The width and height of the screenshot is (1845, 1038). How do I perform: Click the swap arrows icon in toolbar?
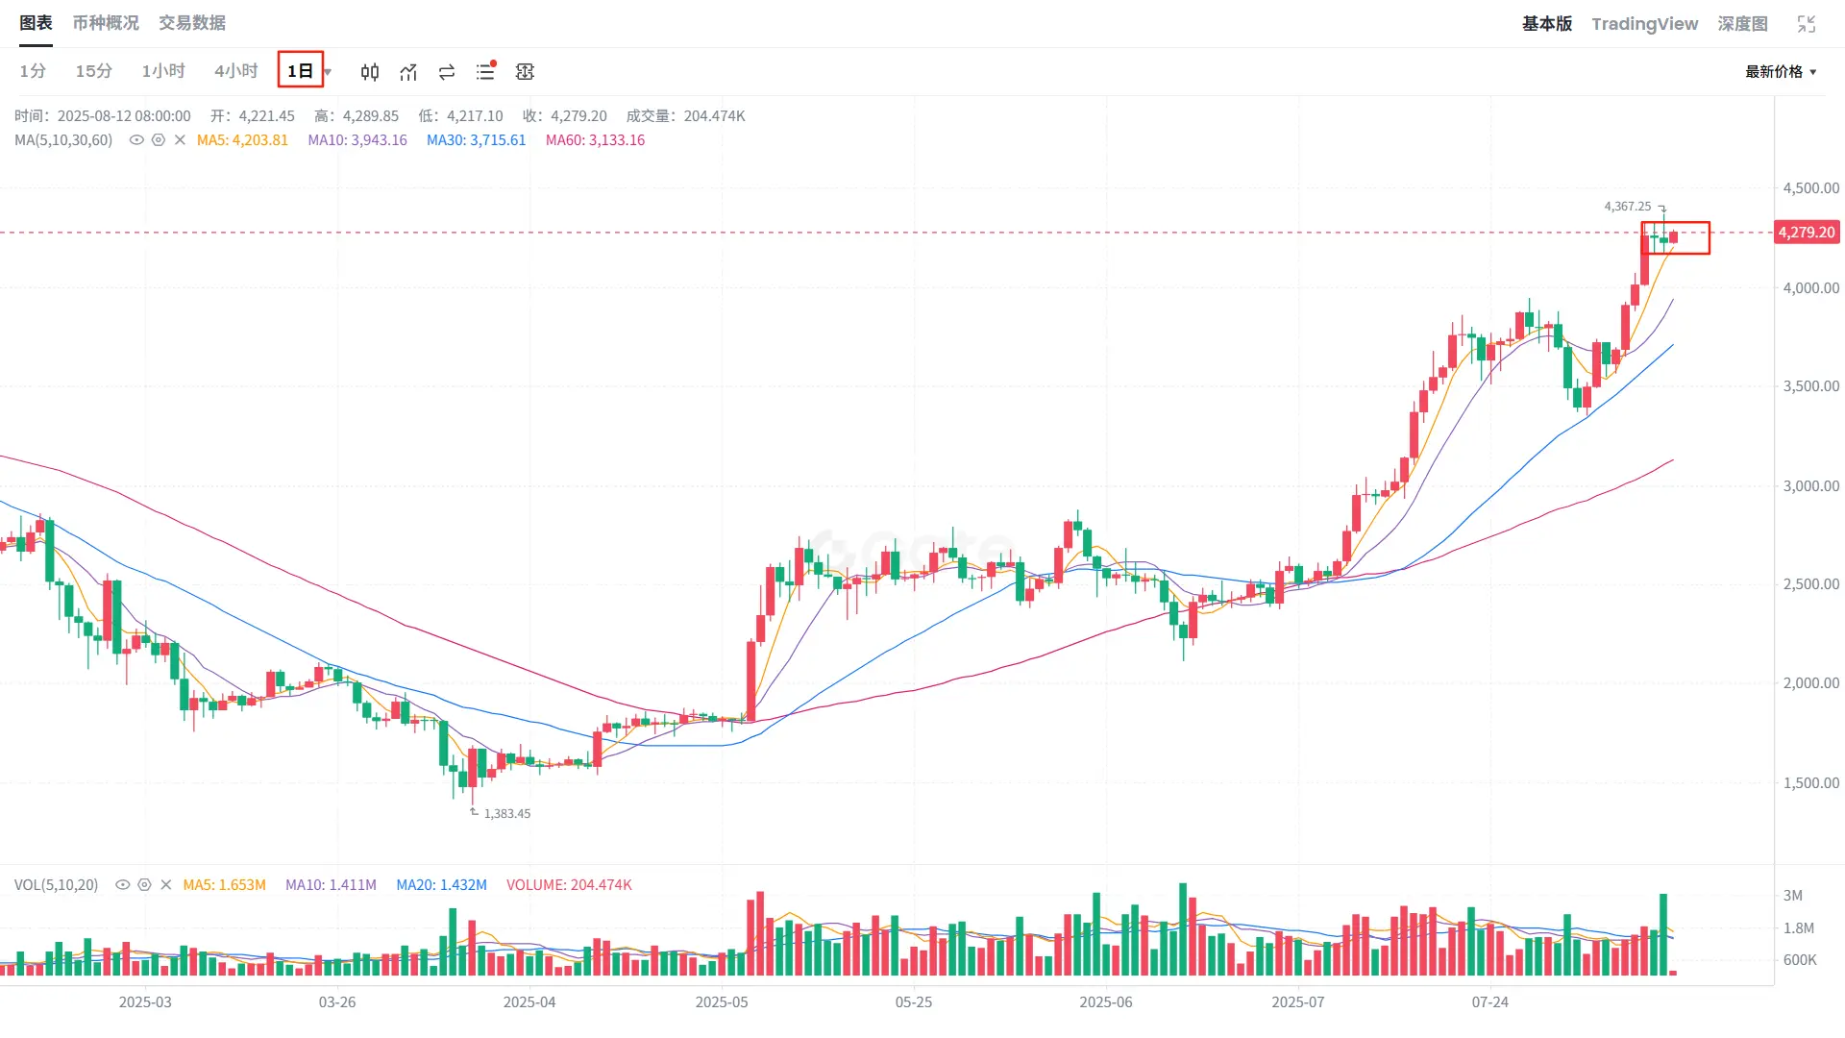pyautogui.click(x=447, y=72)
